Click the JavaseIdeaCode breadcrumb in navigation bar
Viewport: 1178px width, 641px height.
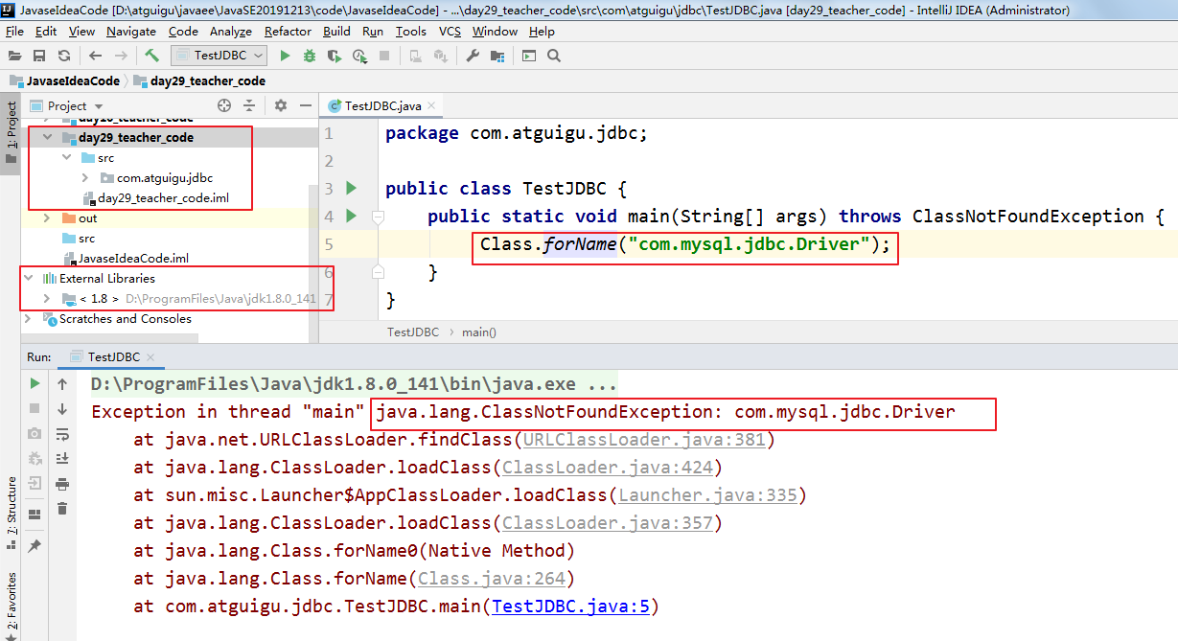(x=65, y=81)
